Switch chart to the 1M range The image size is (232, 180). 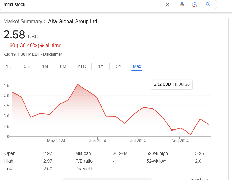45,66
